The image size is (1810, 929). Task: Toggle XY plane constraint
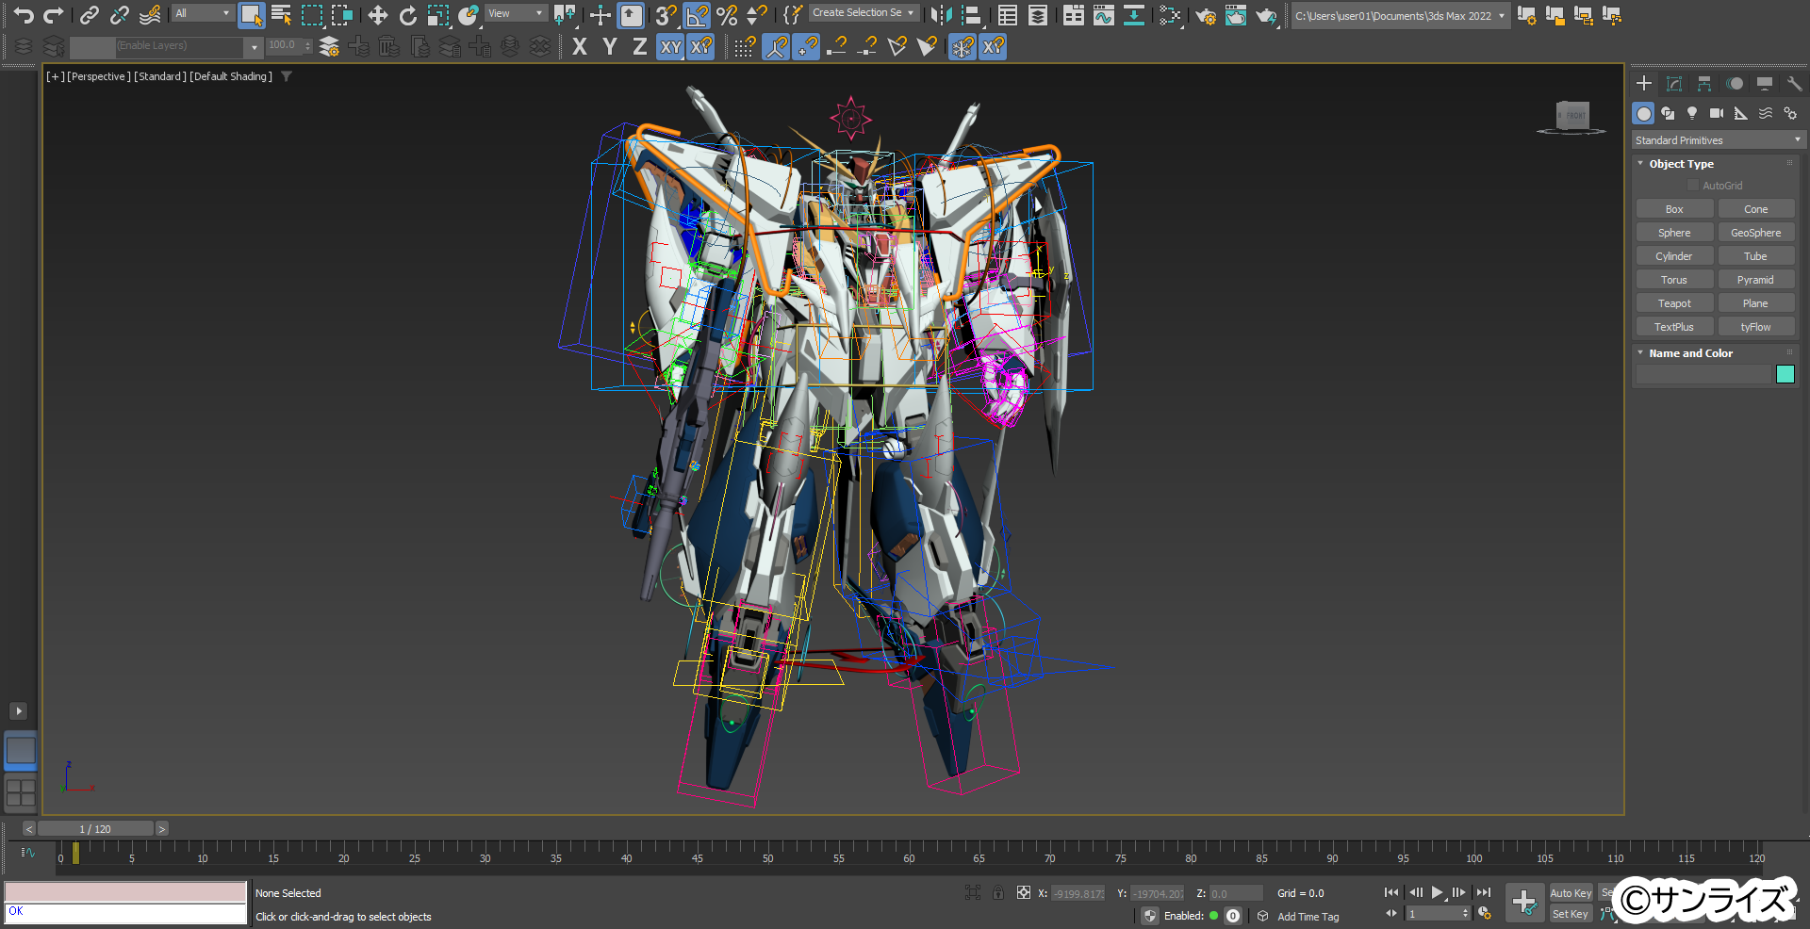pos(670,46)
